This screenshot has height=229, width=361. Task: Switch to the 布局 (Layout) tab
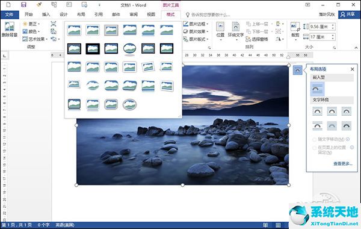pyautogui.click(x=81, y=14)
